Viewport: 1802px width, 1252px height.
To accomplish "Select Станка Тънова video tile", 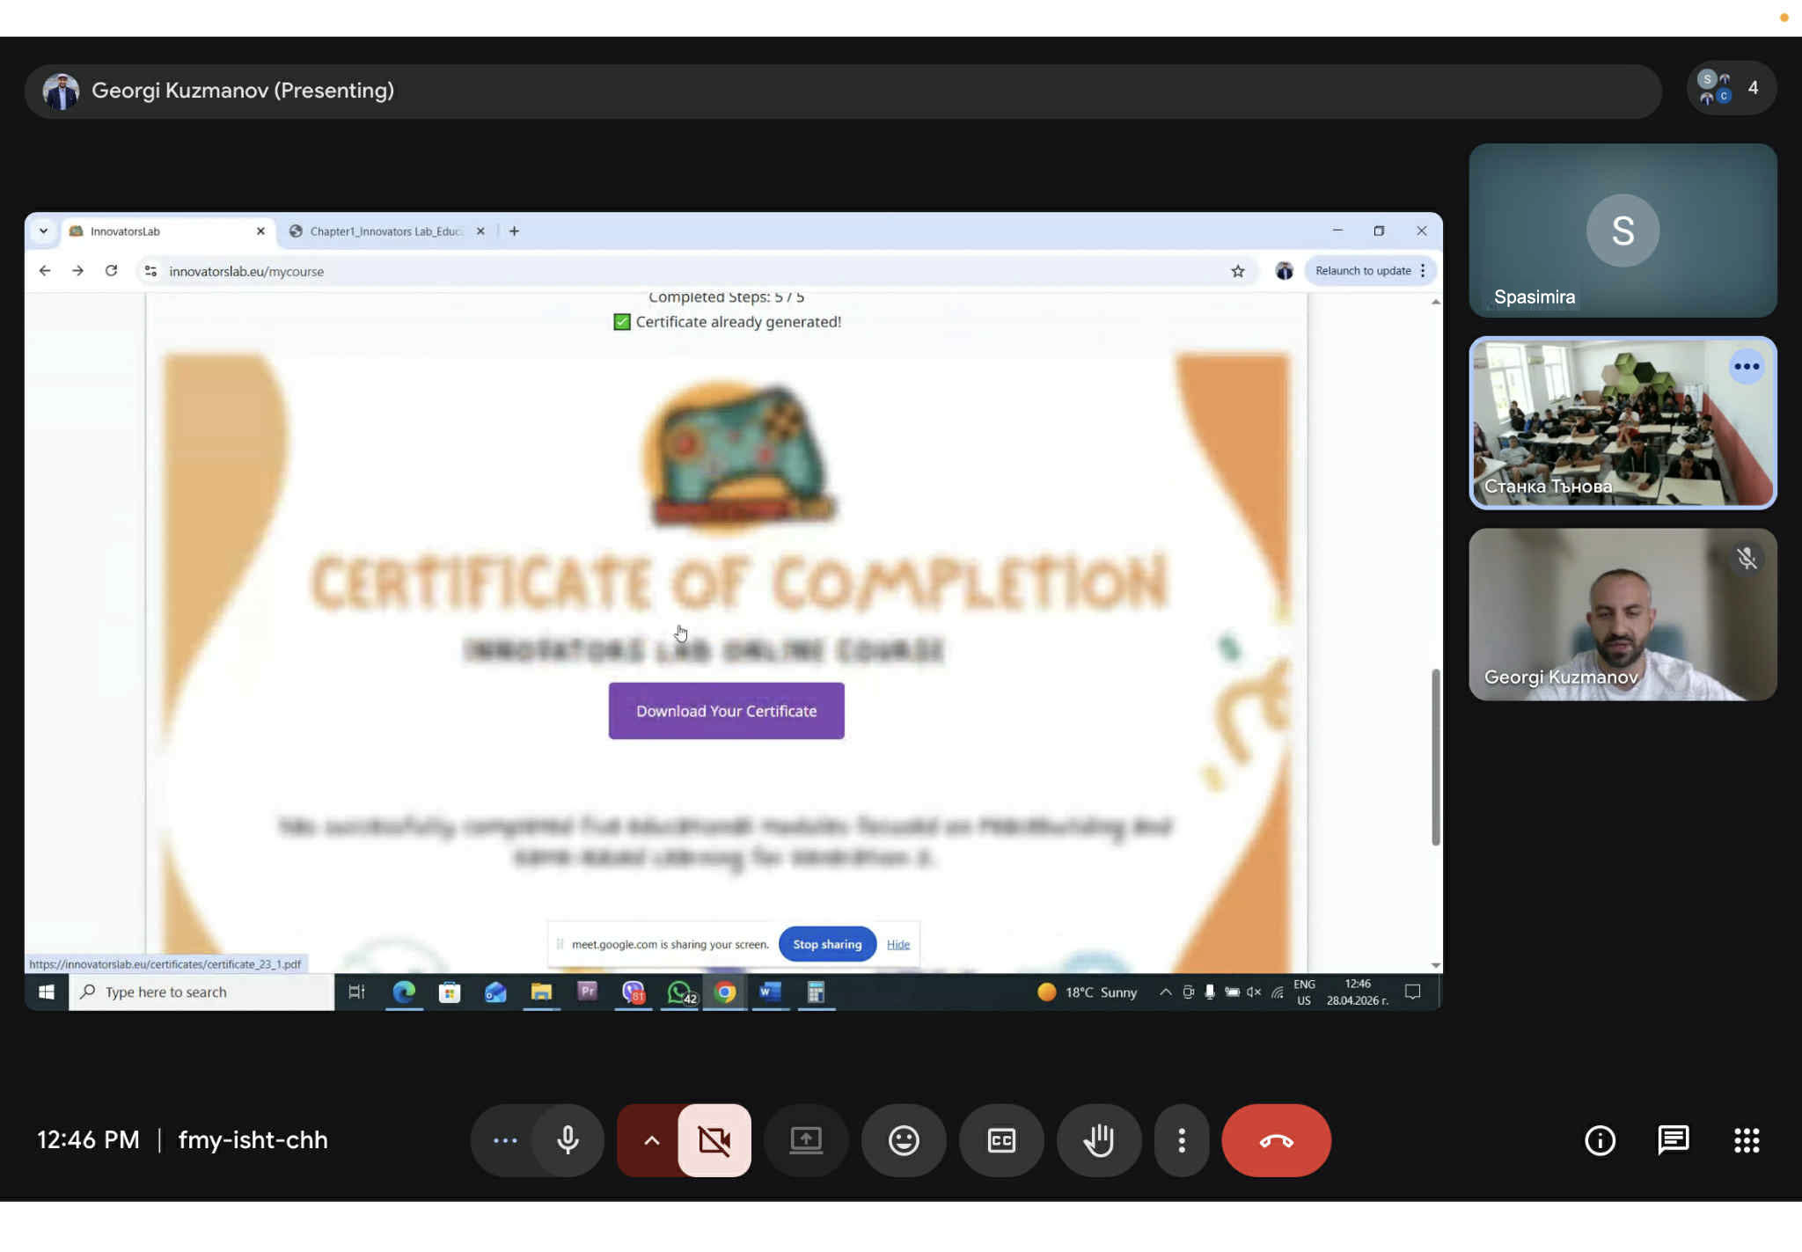I will coord(1623,422).
